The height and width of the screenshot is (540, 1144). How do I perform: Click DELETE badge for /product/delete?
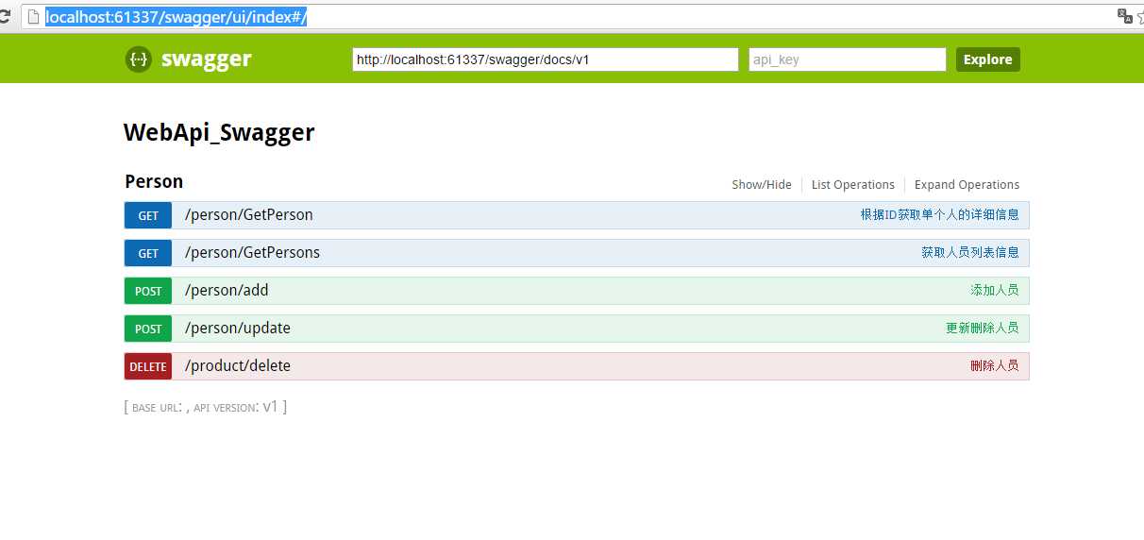[x=148, y=366]
